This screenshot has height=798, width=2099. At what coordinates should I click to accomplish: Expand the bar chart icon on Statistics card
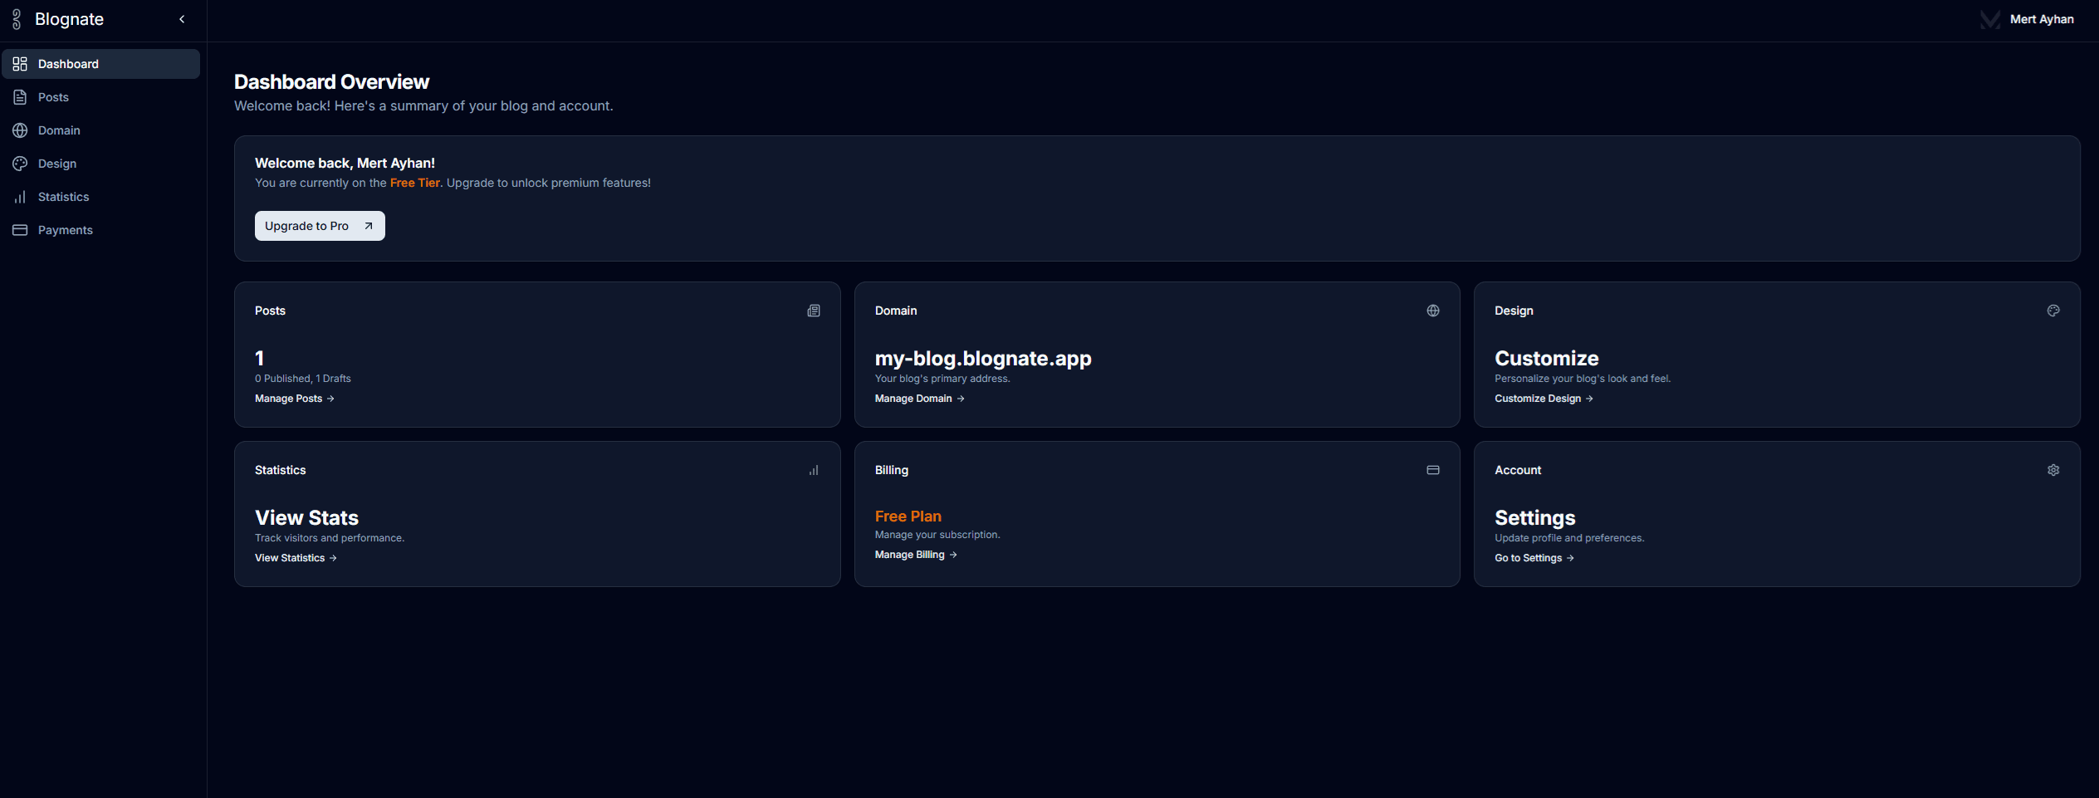[x=813, y=470]
